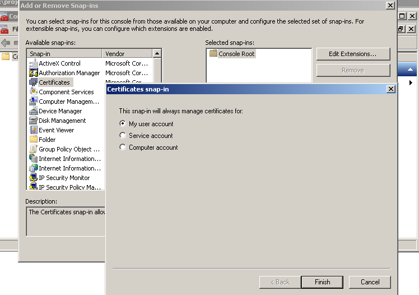The image size is (419, 295).
Task: Close the Certificates snap-in dialog
Action: pos(390,89)
